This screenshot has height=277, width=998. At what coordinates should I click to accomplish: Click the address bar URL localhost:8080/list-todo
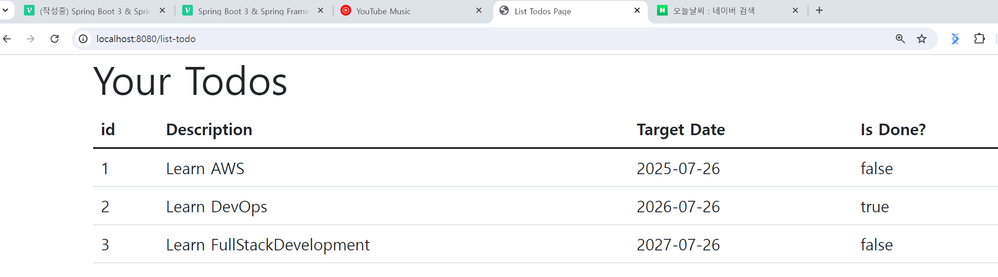pyautogui.click(x=146, y=39)
